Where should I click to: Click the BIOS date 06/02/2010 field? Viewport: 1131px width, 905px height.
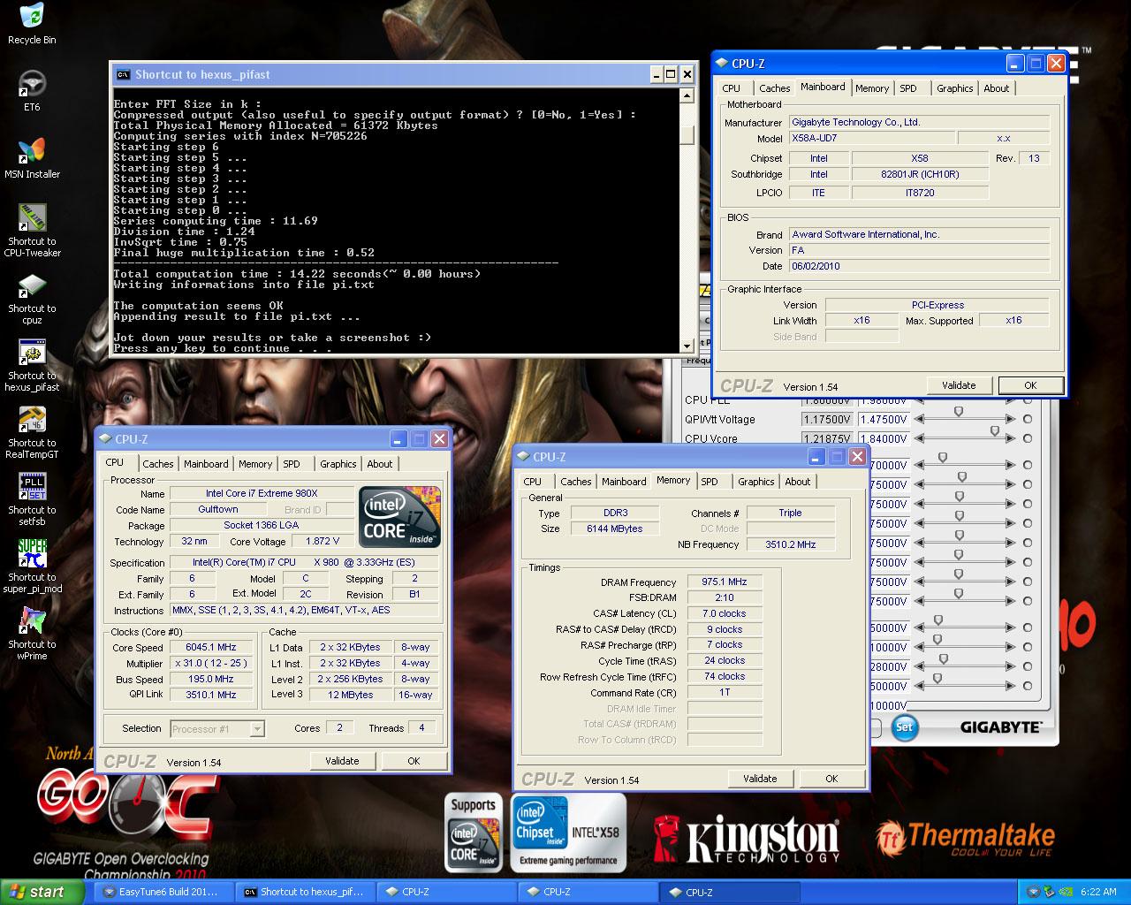tap(919, 266)
